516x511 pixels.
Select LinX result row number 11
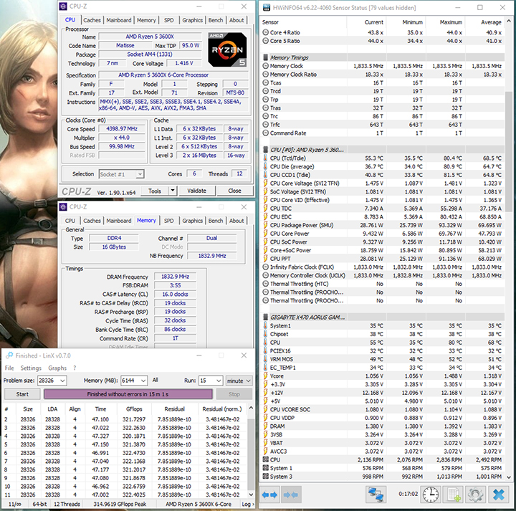click(x=125, y=495)
